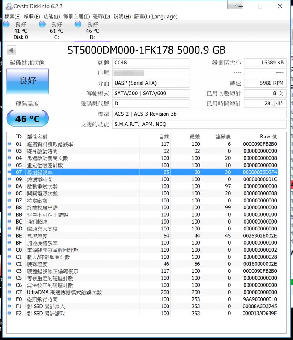Open the 檔案(F) file menu

[13, 16]
